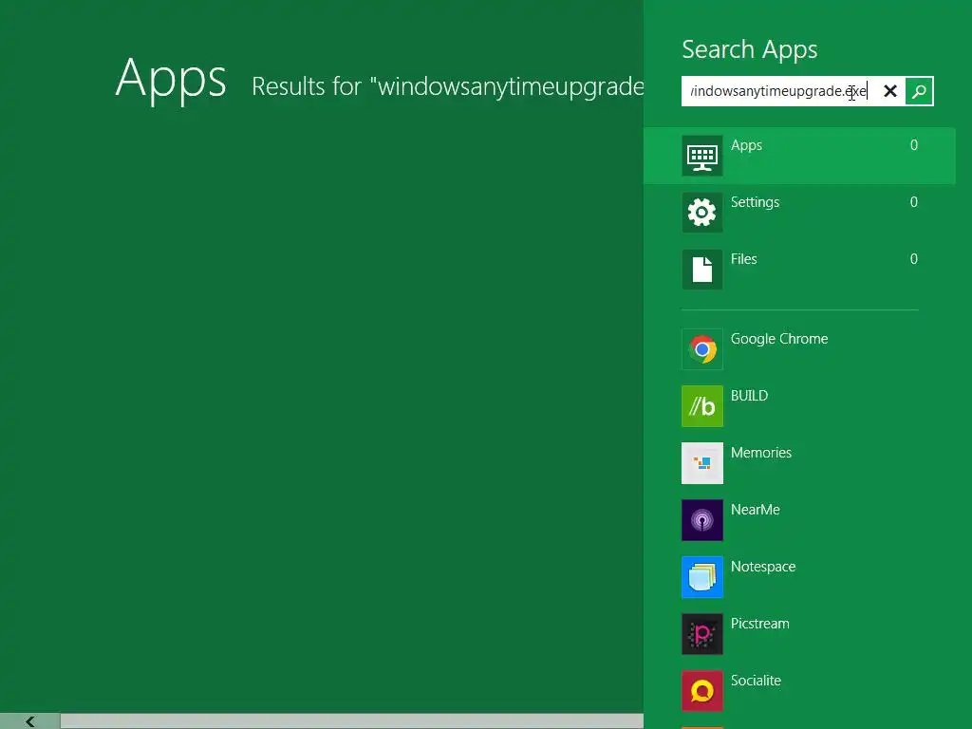Click the scrollbar left arrow
Screen dimensions: 972x729
tap(29, 721)
